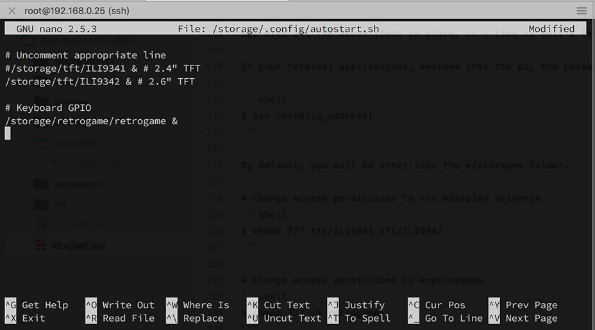This screenshot has height=330, width=595.
Task: Click the ^W Where Is shortcut
Action: 197,305
